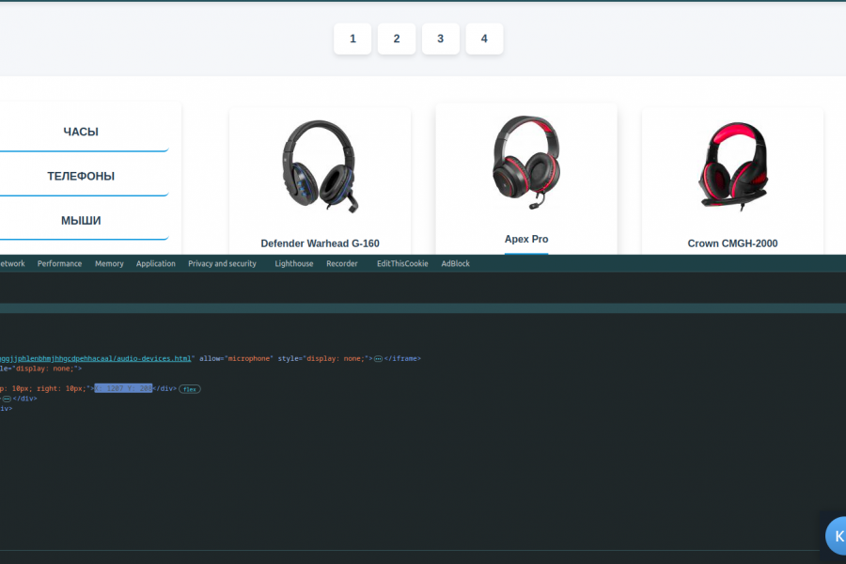Open the Recorder DevTools tab
This screenshot has width=846, height=564.
[x=341, y=263]
